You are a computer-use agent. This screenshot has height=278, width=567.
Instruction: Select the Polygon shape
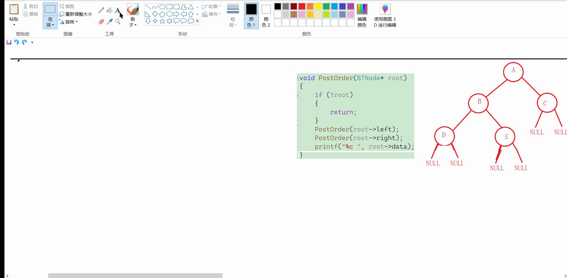click(184, 7)
